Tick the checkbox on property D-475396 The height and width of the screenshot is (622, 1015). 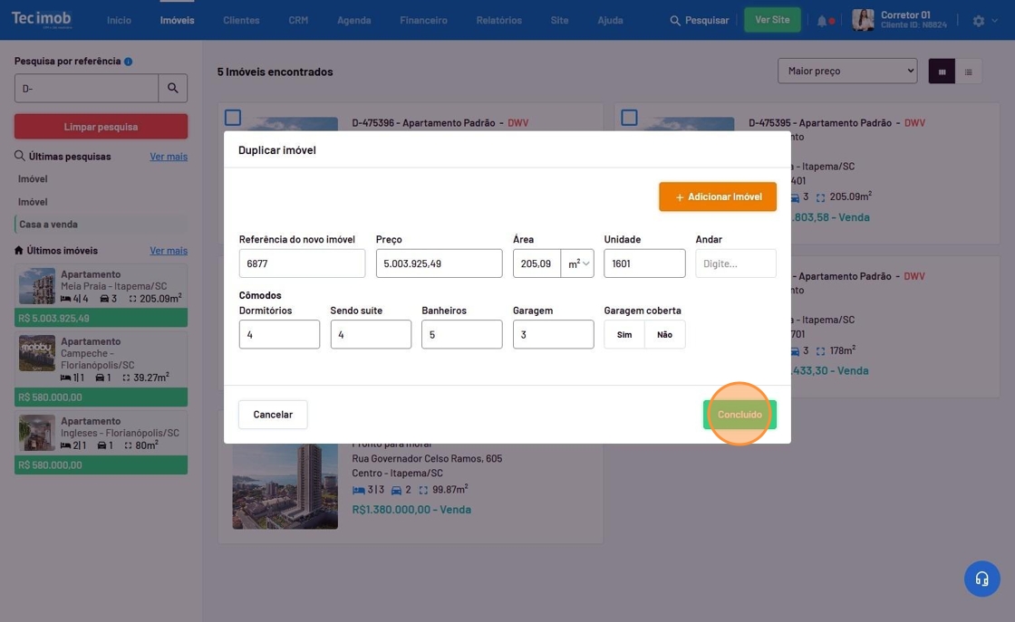coord(233,118)
